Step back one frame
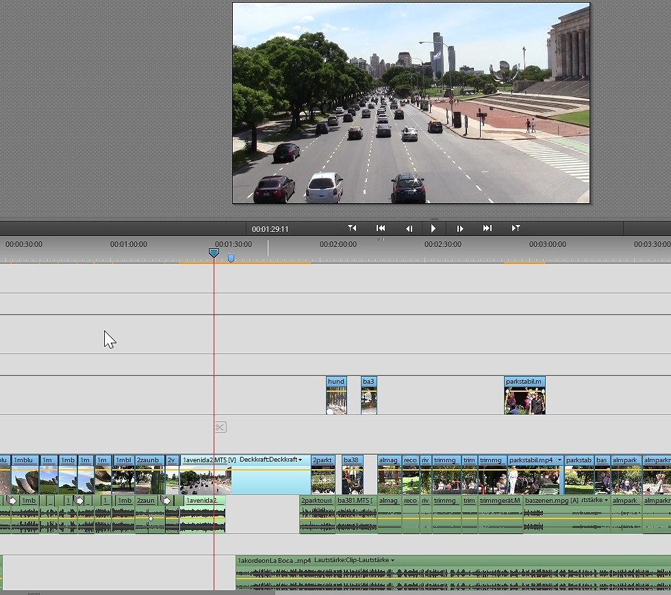Viewport: 671px width, 595px height. coord(409,228)
